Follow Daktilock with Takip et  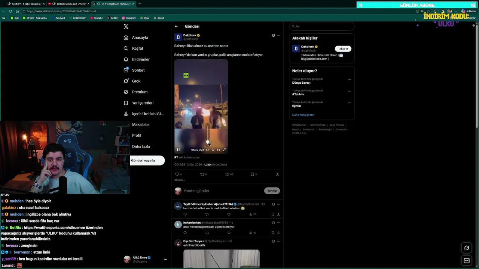tap(343, 49)
